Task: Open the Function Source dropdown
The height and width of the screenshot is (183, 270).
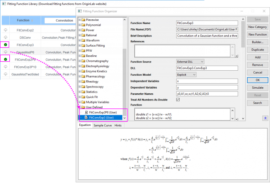Action: [x=190, y=62]
